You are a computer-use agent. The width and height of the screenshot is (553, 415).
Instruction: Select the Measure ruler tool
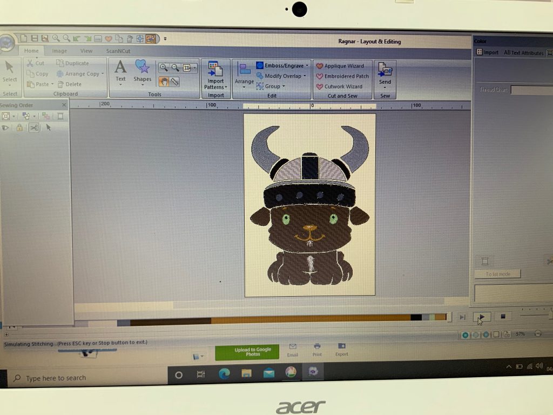(174, 82)
